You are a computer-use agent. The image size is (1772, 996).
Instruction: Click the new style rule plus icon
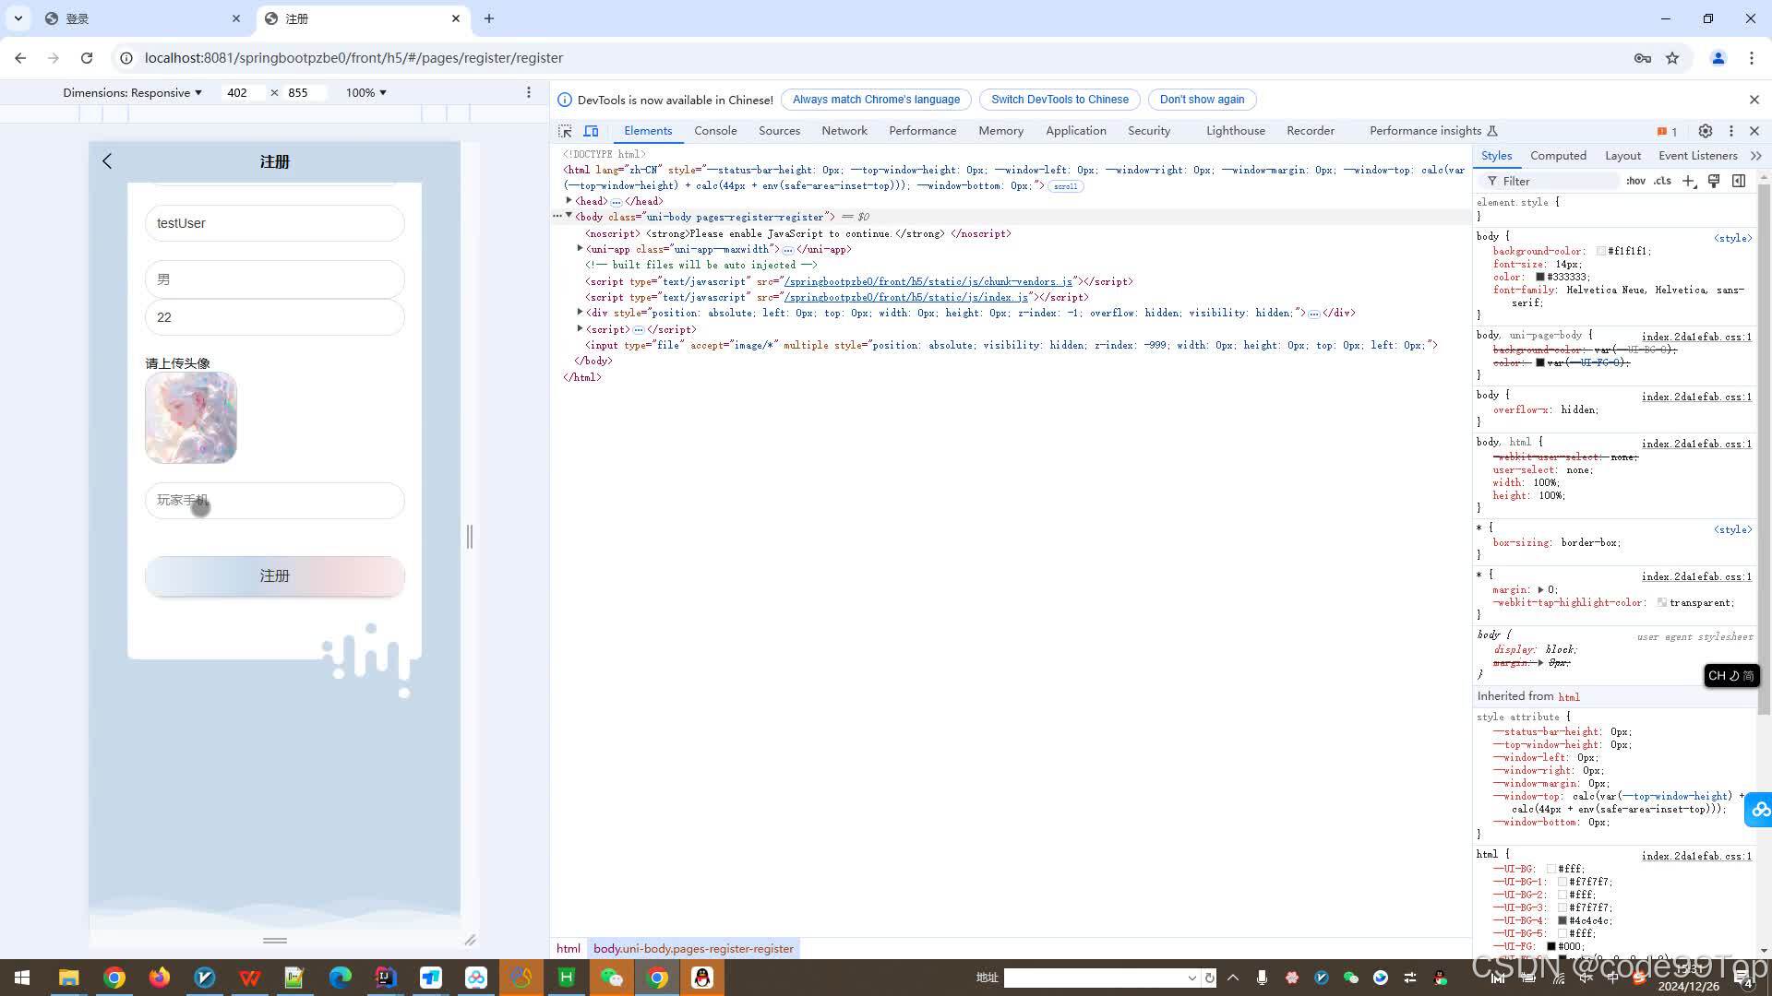click(x=1688, y=181)
